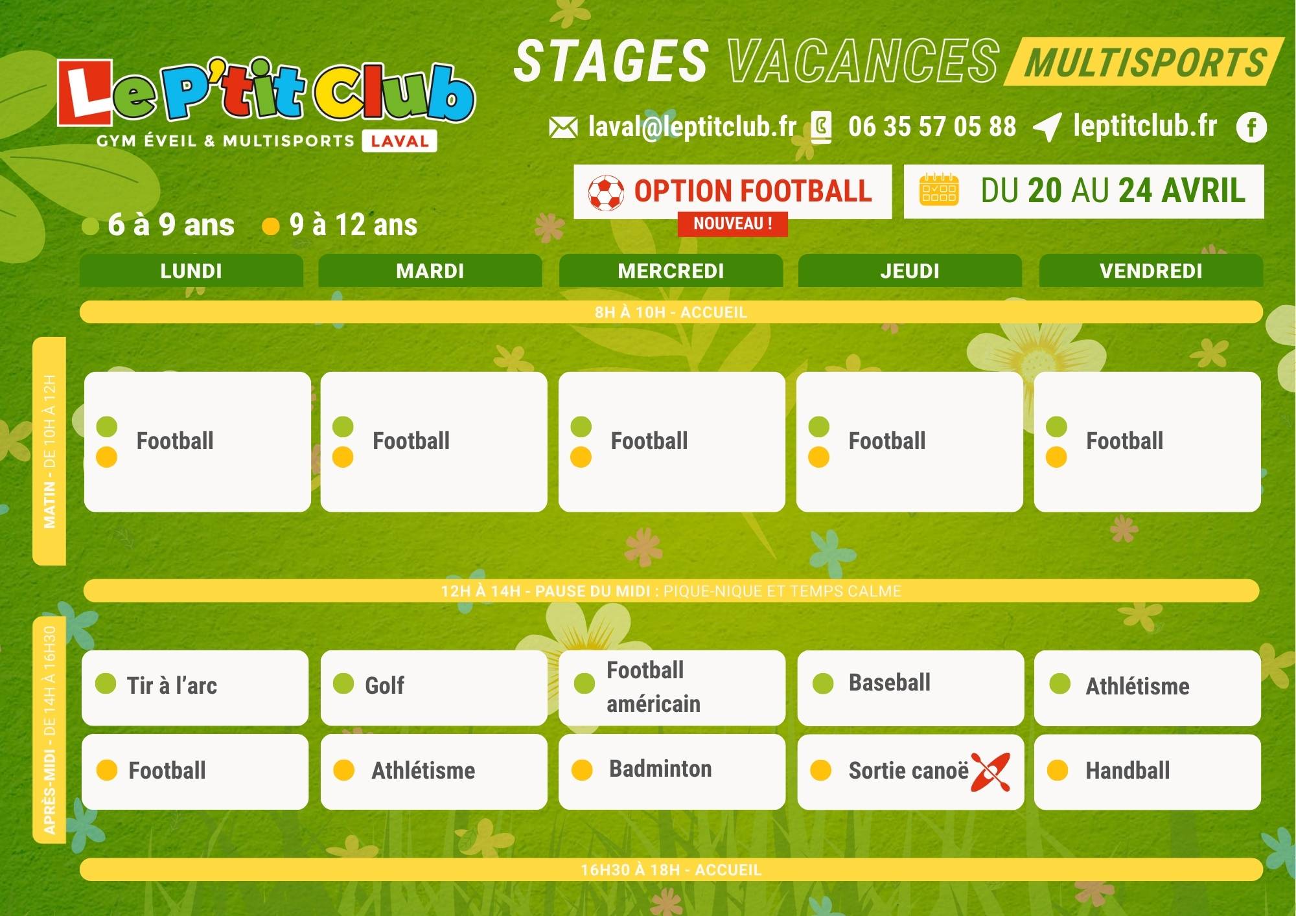Click the Facebook icon
The height and width of the screenshot is (916, 1296).
(x=1251, y=128)
